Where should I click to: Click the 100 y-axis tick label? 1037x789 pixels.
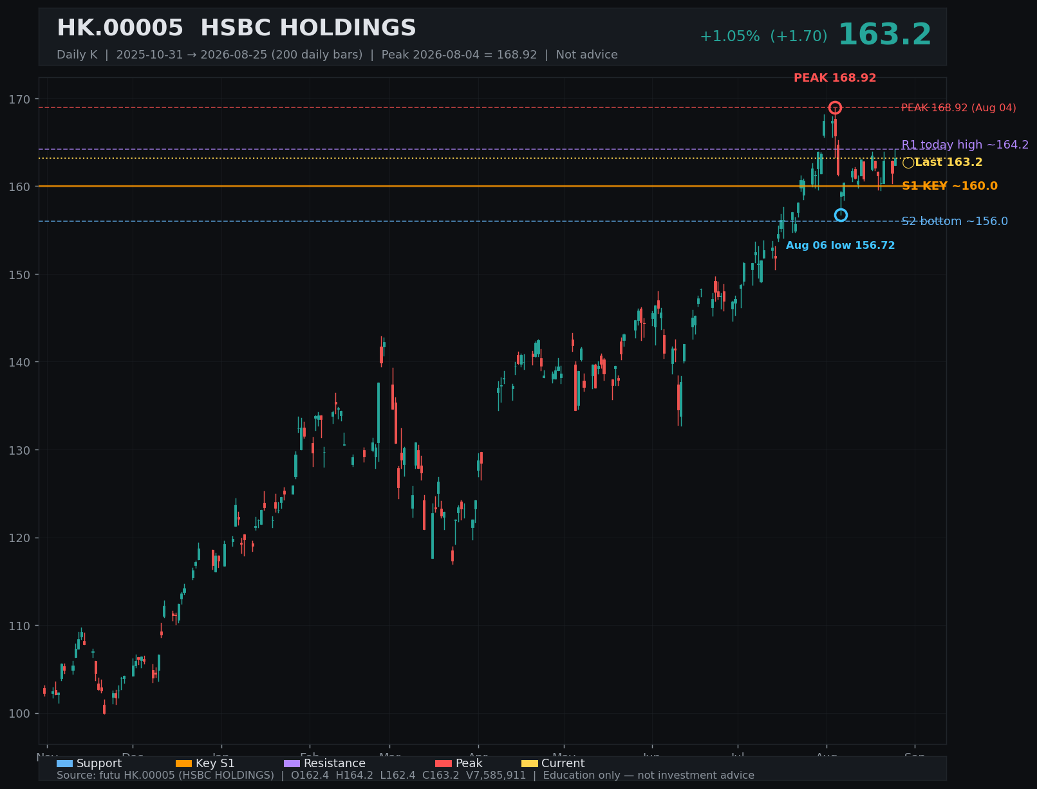[19, 713]
